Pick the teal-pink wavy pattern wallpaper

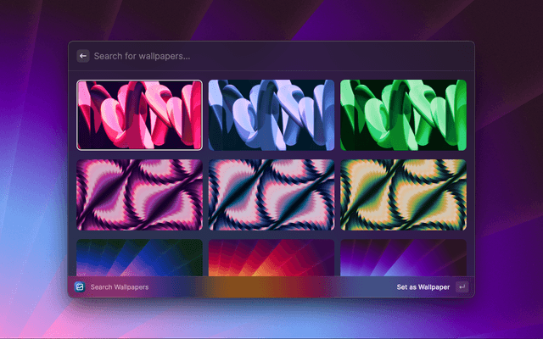271,194
